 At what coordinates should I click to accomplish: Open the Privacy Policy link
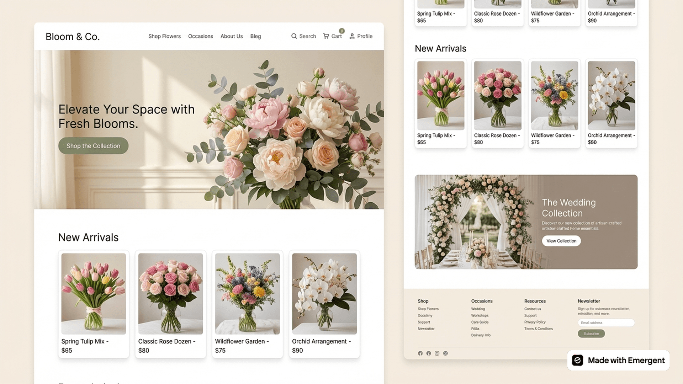[535, 322]
